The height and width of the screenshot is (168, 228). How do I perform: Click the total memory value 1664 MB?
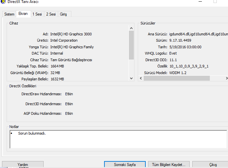(x=57, y=66)
